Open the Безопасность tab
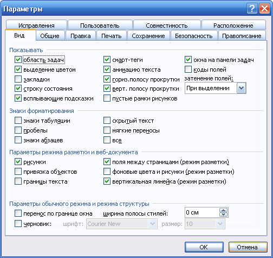Viewport: 273px width, 258px height. 194,36
